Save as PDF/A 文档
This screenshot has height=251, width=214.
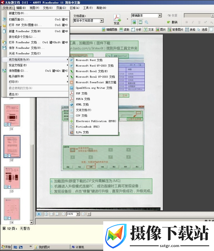tap(94, 99)
